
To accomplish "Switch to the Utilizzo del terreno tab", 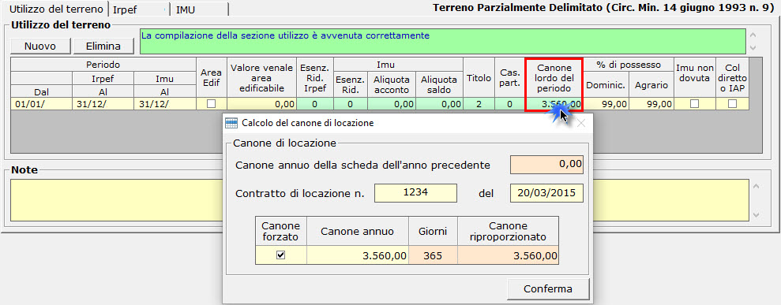I will point(56,9).
